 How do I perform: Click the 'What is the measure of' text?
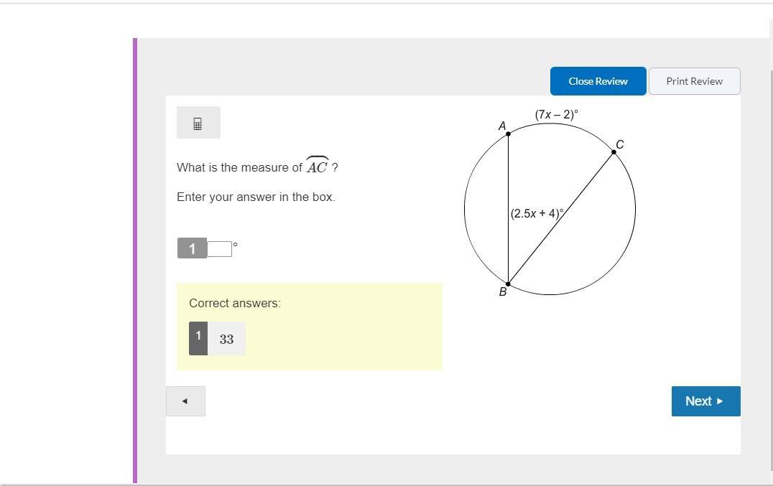[x=239, y=167]
